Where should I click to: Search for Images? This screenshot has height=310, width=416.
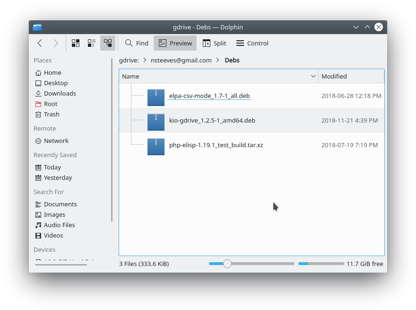(x=50, y=215)
